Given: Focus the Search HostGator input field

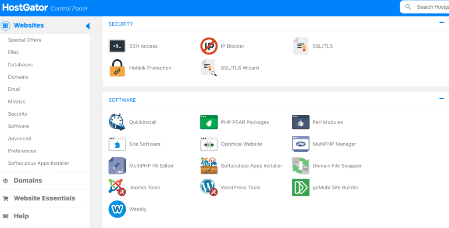Looking at the screenshot, I should pos(424,7).
